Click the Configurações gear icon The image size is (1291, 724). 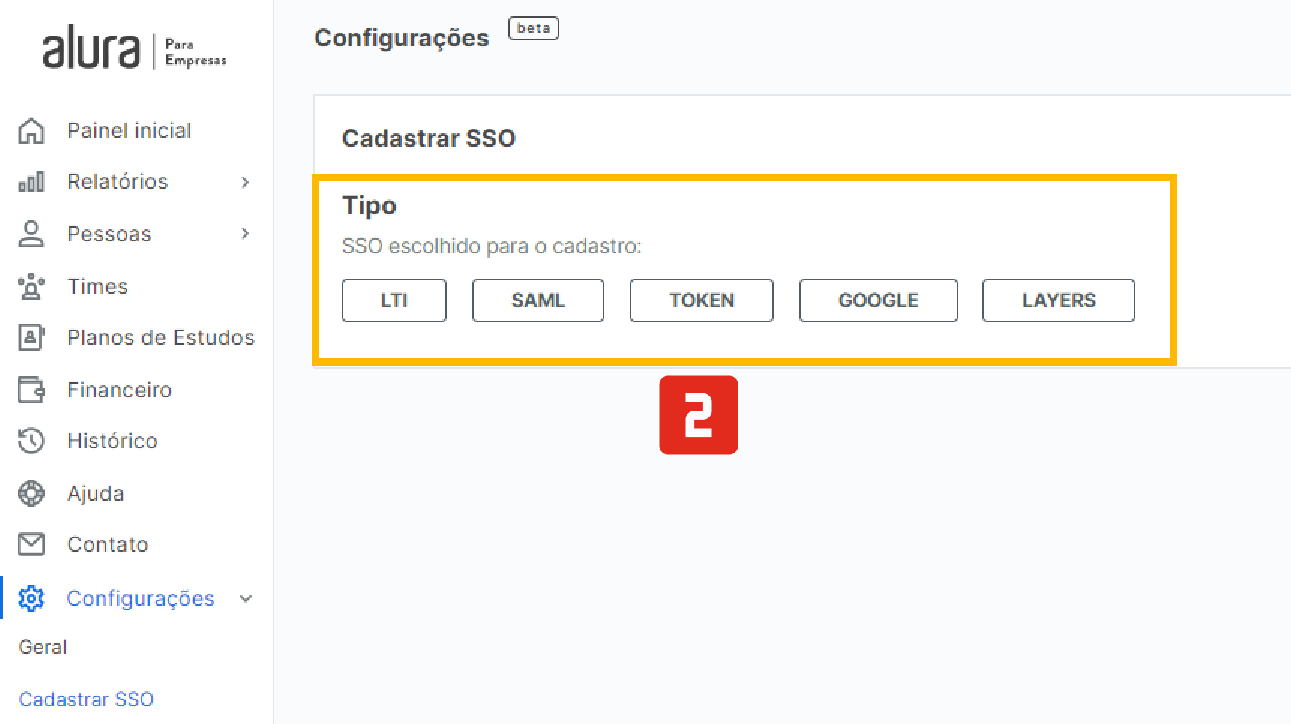pyautogui.click(x=31, y=598)
